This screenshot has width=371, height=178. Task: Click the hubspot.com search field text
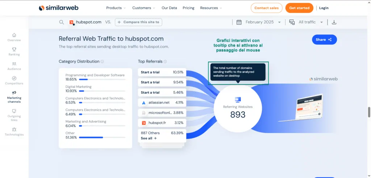(x=89, y=22)
